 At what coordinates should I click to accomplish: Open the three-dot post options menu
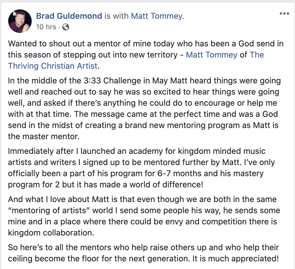point(284,14)
